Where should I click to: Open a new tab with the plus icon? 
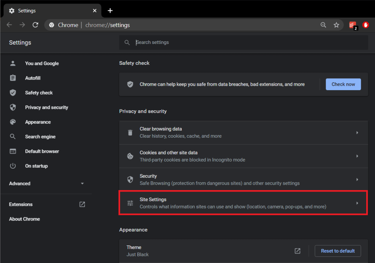(110, 11)
